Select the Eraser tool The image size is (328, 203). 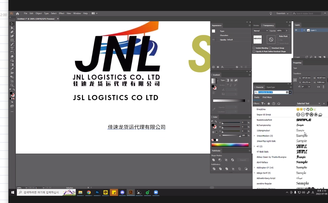tap(12, 56)
